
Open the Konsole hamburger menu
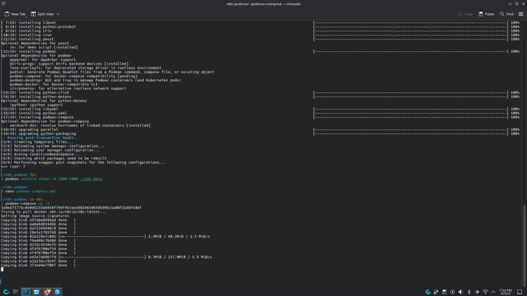pyautogui.click(x=521, y=14)
